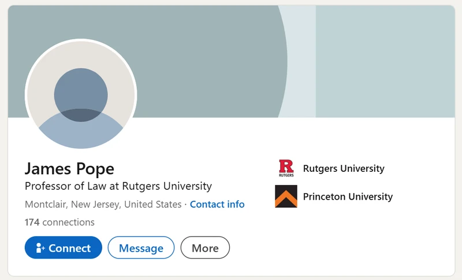This screenshot has width=462, height=280.
Task: Click the Montclair, New Jersey location text
Action: [x=103, y=204]
